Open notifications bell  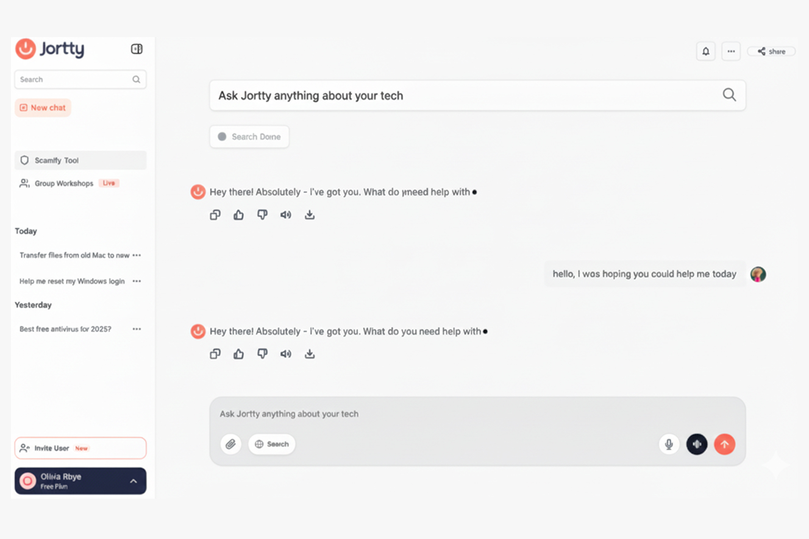705,52
